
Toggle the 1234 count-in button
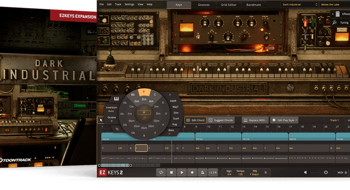click(x=214, y=172)
